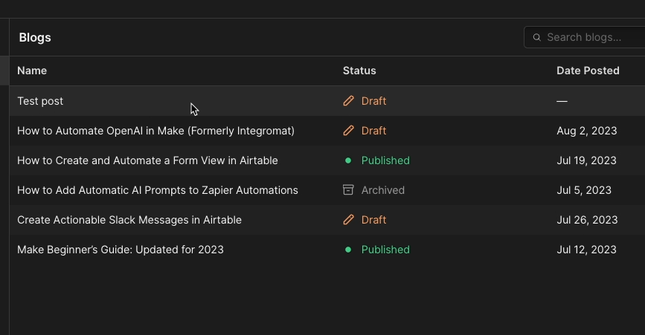The width and height of the screenshot is (645, 335).
Task: Click green dot for Form View in Airtable
Action: click(348, 160)
